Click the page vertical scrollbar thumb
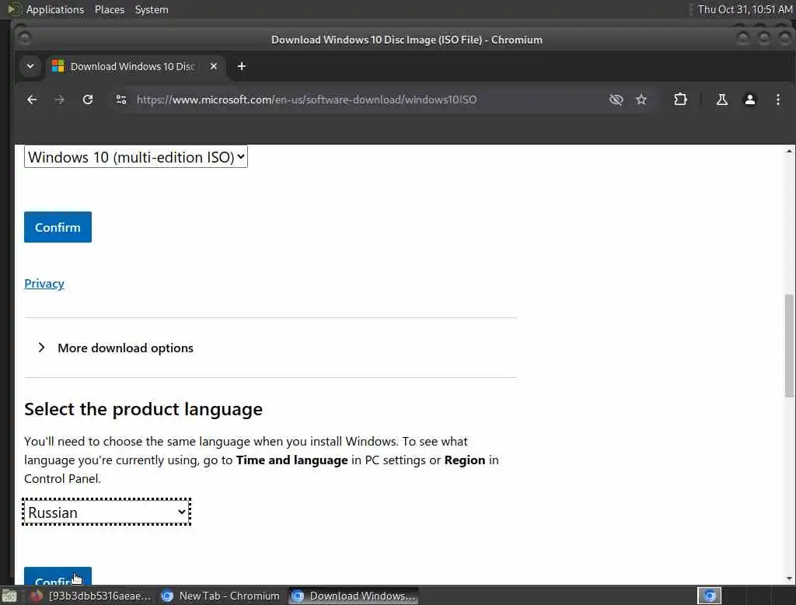This screenshot has height=605, width=796. point(789,345)
